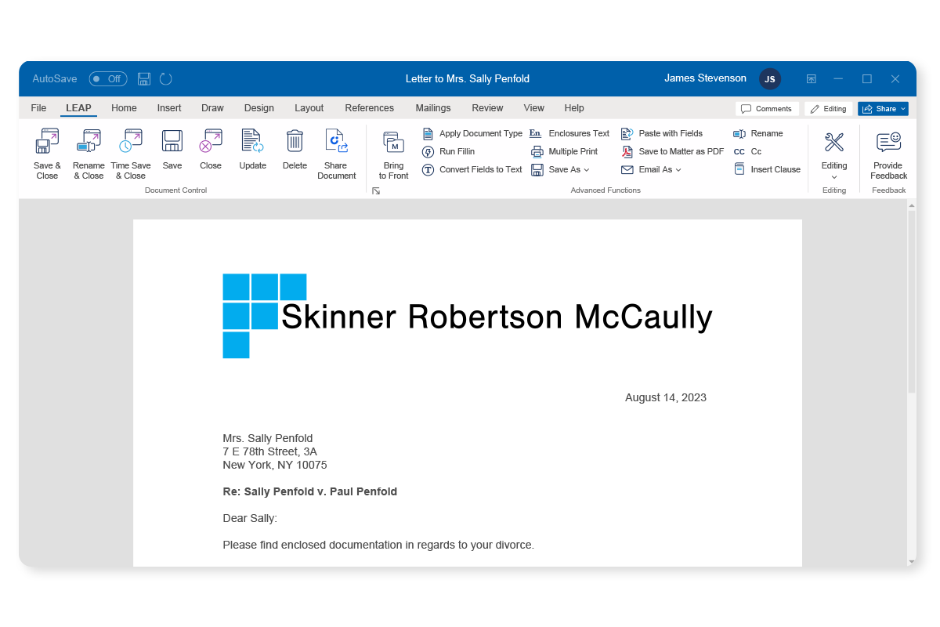Click the circular refresh icon in title bar

(x=165, y=78)
